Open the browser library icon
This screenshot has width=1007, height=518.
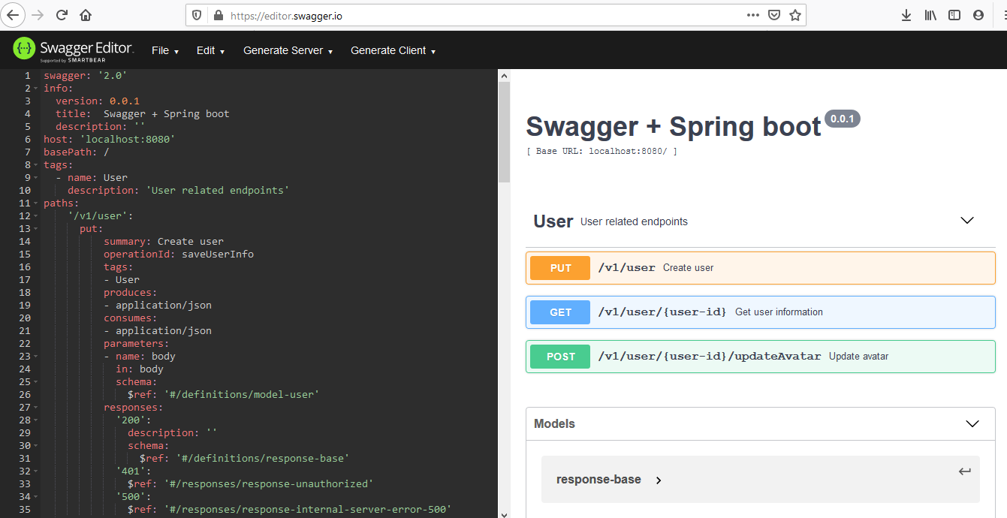[930, 15]
